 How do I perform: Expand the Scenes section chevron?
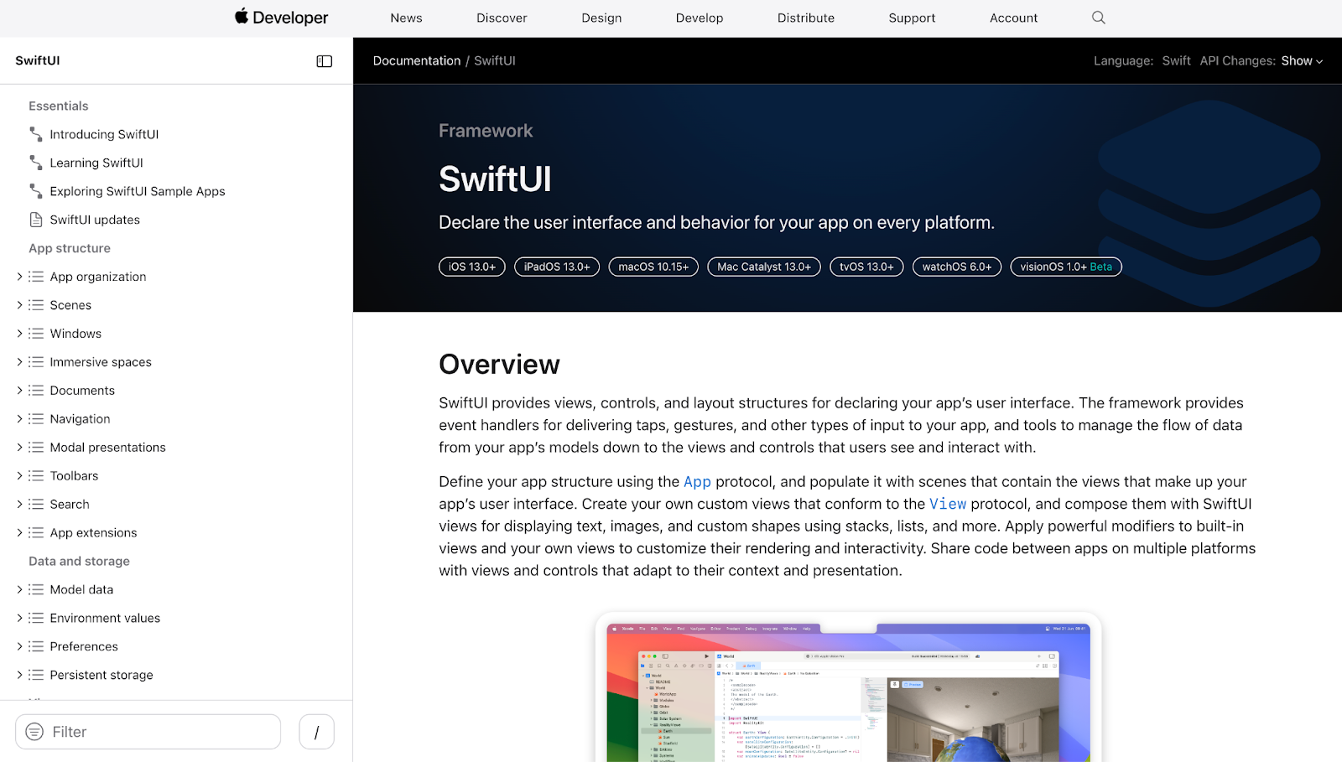19,305
